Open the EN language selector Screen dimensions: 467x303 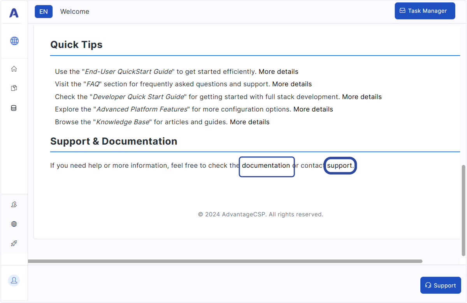44,12
